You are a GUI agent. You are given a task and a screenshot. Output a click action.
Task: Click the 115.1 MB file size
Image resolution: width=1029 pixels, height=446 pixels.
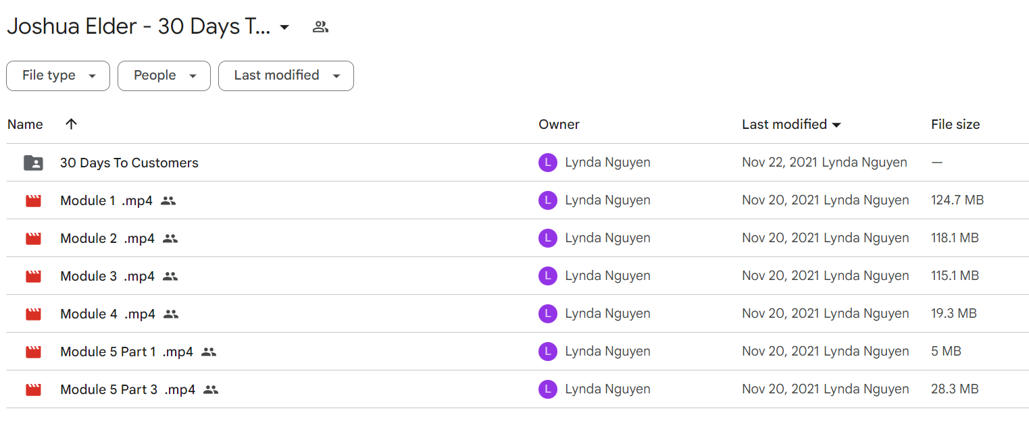[x=955, y=276]
